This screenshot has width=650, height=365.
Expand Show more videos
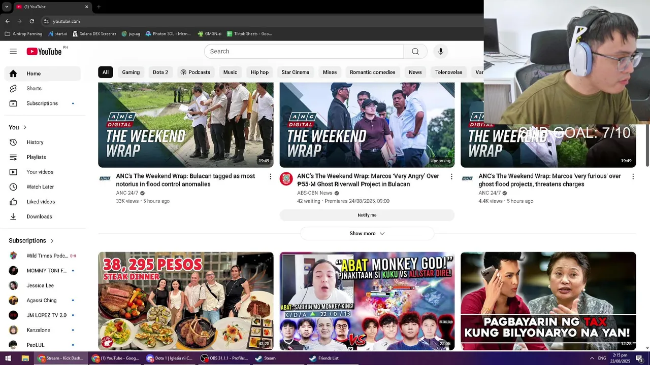click(367, 234)
